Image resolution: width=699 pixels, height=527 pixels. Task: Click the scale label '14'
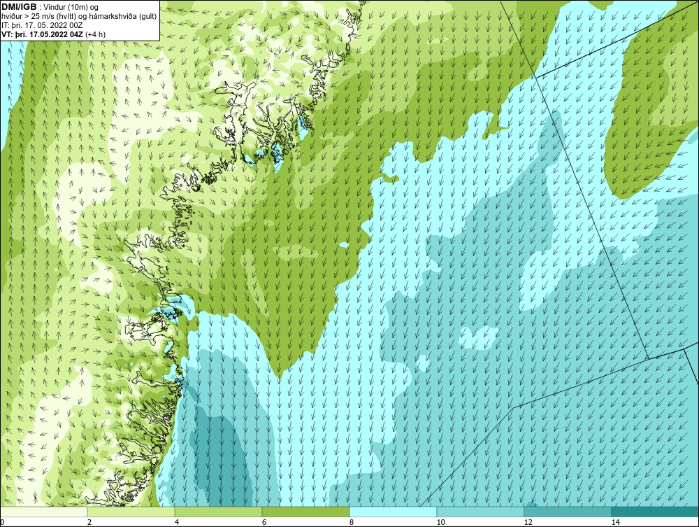(616, 522)
